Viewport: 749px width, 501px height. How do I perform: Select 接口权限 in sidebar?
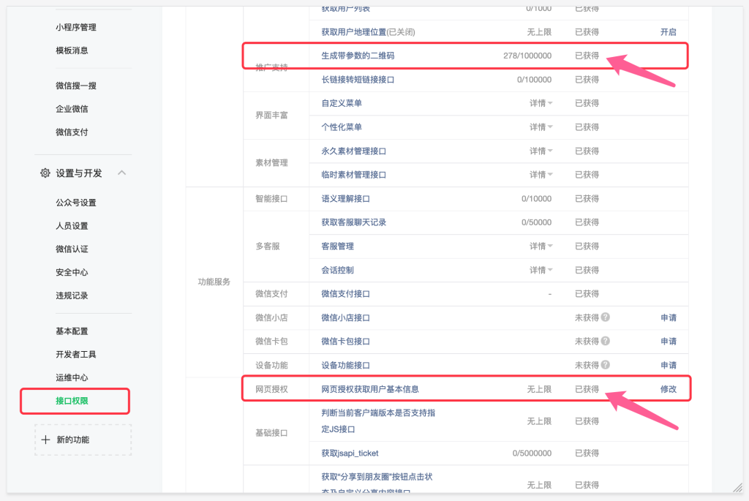coord(72,401)
